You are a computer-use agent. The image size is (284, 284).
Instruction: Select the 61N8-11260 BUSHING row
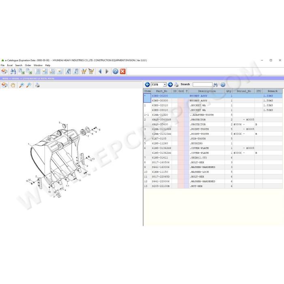213,143
